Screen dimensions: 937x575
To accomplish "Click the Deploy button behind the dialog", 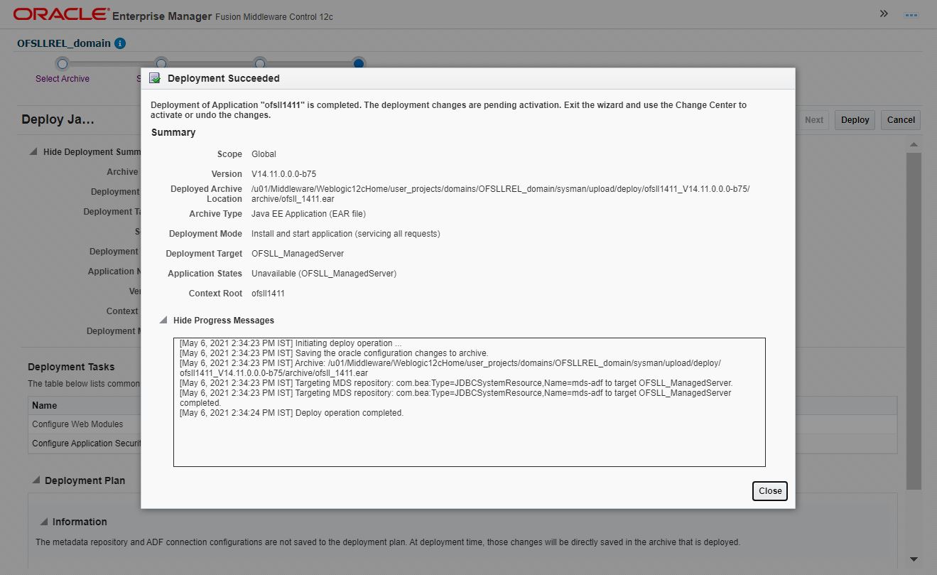I will (855, 120).
